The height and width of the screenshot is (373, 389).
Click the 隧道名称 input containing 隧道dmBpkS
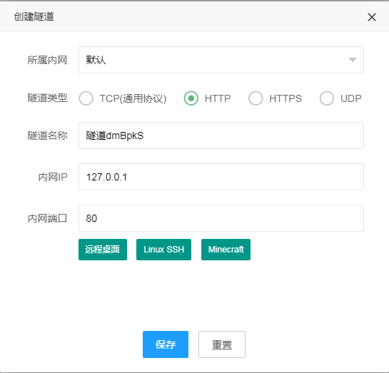pos(221,136)
